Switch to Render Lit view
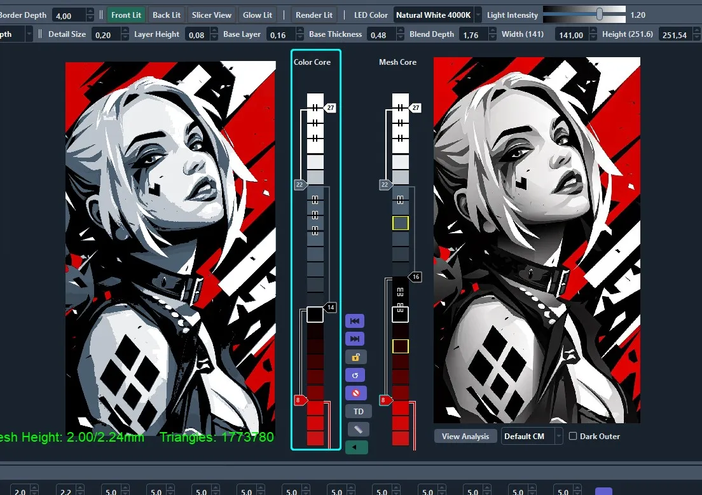This screenshot has height=495, width=702. coord(314,15)
